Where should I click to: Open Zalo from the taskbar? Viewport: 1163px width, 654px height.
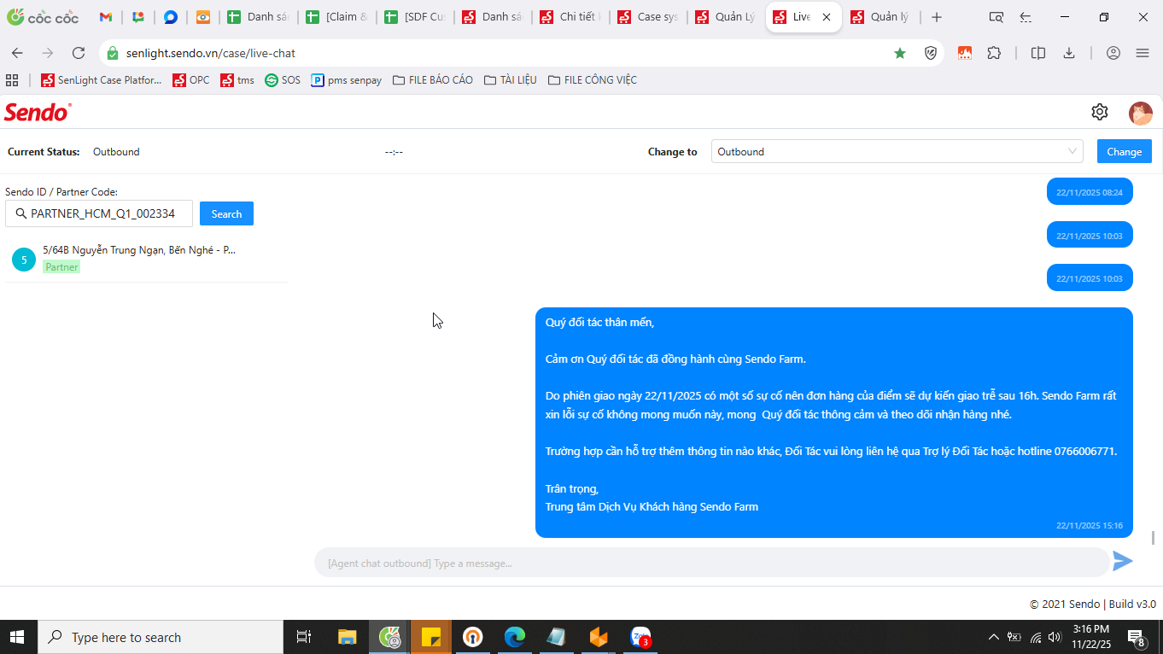click(x=640, y=637)
